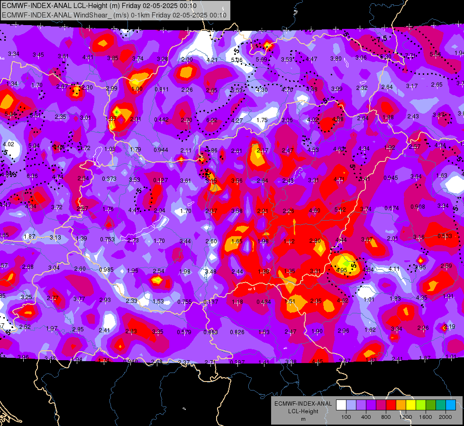Click the white legend swatch
This screenshot has width=464, height=426.
point(341,405)
